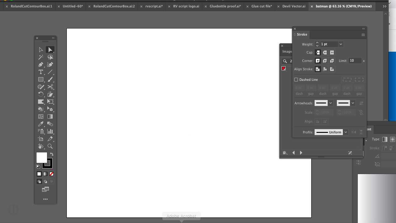Set the stroke cap to Round Cap
This screenshot has height=223, width=396.
point(325,52)
